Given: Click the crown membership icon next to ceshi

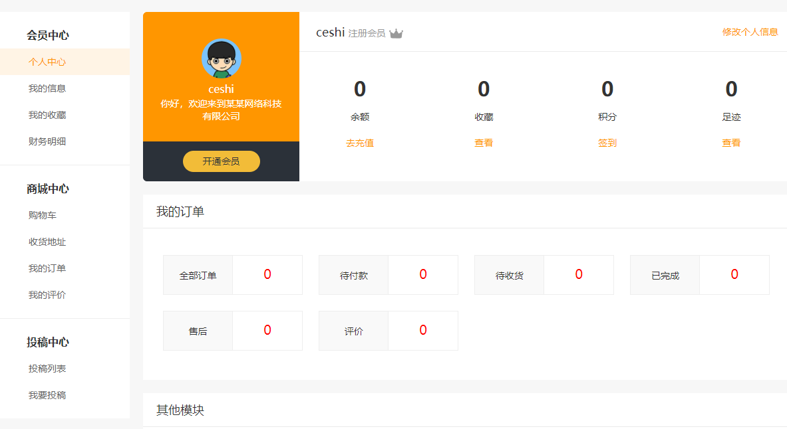Looking at the screenshot, I should 396,31.
